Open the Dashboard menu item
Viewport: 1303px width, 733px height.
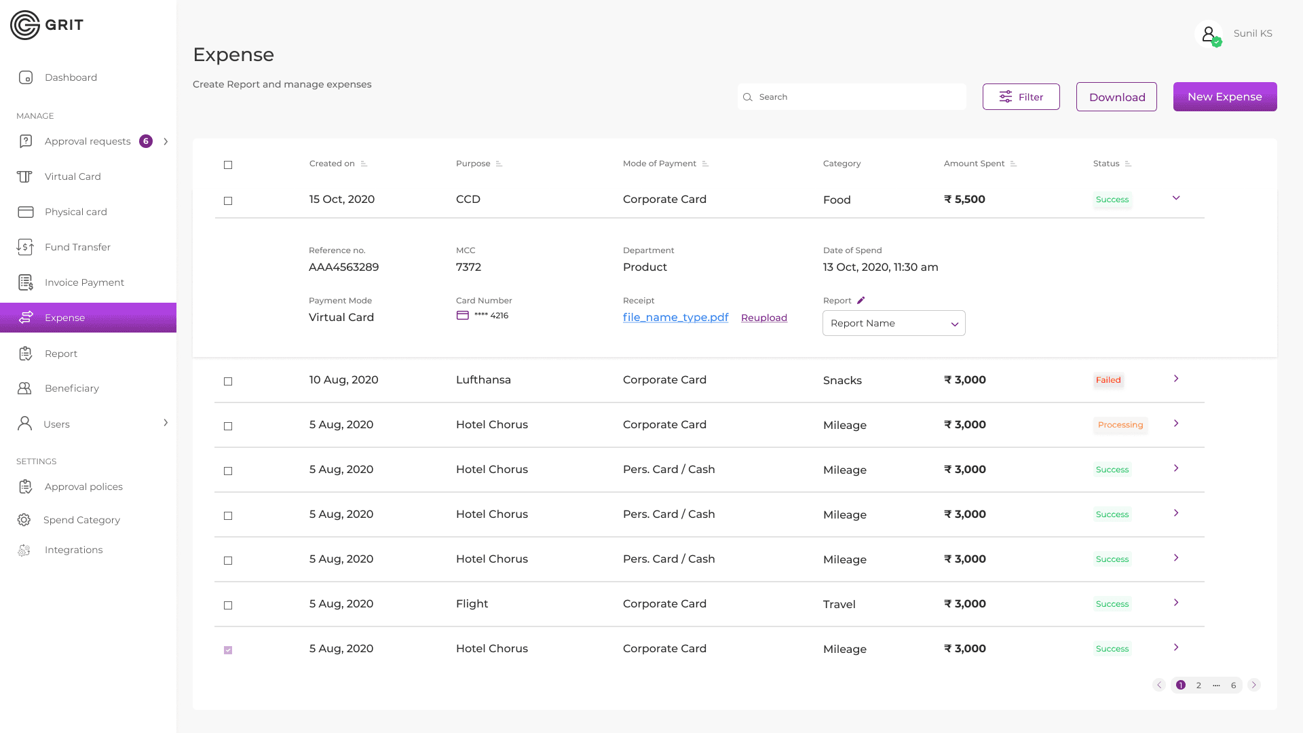click(71, 77)
